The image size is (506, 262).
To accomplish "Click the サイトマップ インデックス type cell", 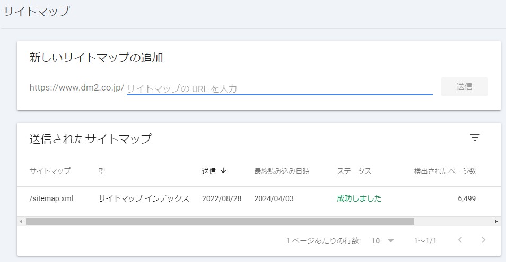I will coord(144,198).
